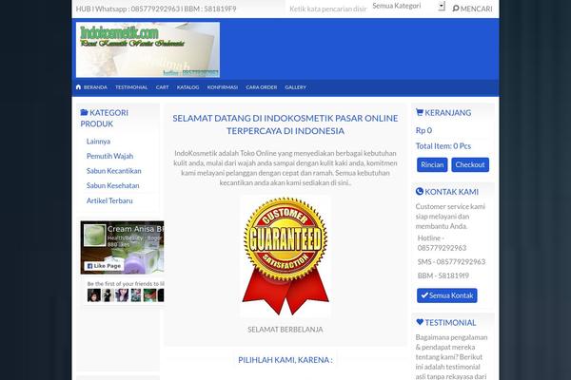Click the checkmark icon on Semua Kontak
The width and height of the screenshot is (571, 380).
(424, 295)
